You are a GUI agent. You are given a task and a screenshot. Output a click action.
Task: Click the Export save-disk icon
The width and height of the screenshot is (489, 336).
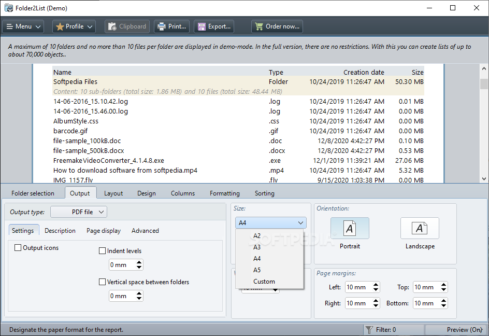pyautogui.click(x=202, y=26)
